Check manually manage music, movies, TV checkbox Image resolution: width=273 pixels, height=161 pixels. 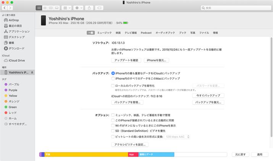coord(113,115)
